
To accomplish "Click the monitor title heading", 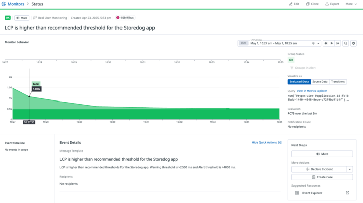I will click(x=80, y=28).
